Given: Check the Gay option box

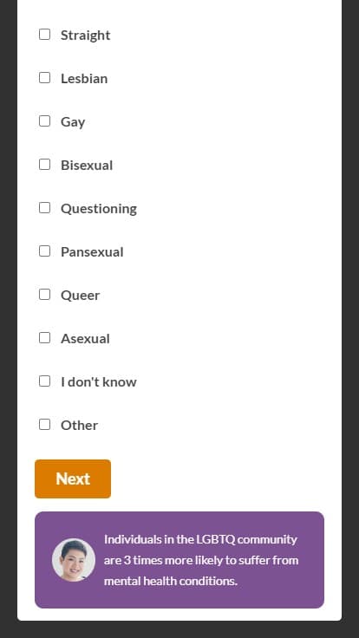Looking at the screenshot, I should (44, 121).
